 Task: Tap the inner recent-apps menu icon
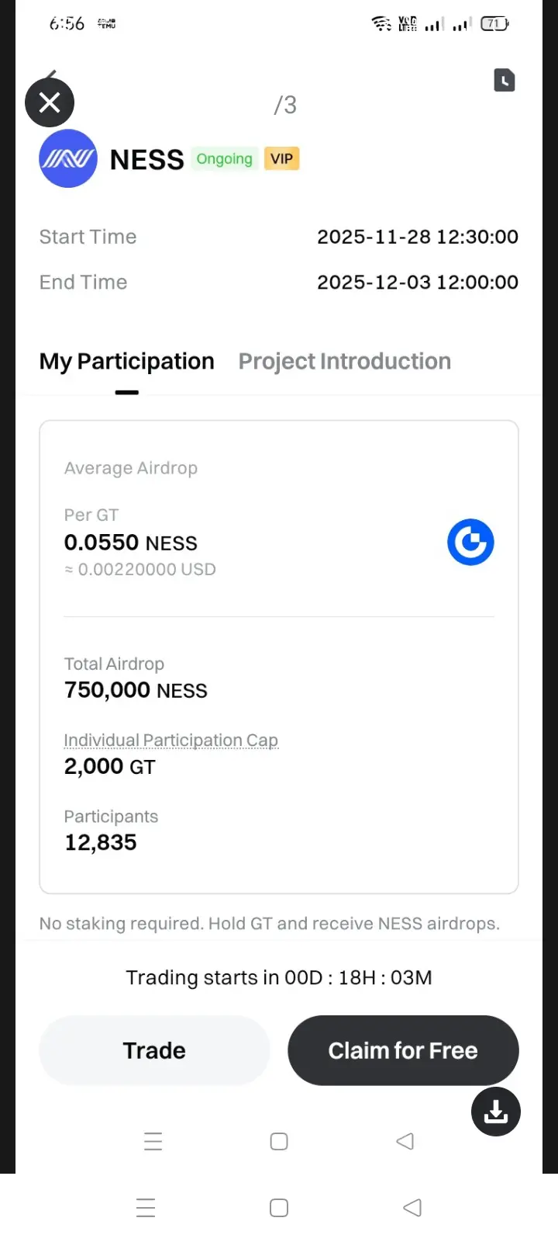[x=153, y=1141]
